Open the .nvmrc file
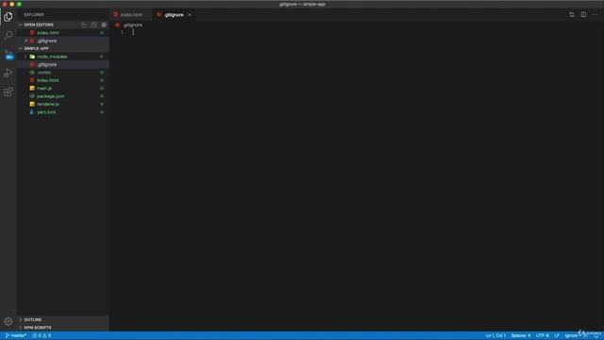Image resolution: width=604 pixels, height=340 pixels. pos(44,73)
